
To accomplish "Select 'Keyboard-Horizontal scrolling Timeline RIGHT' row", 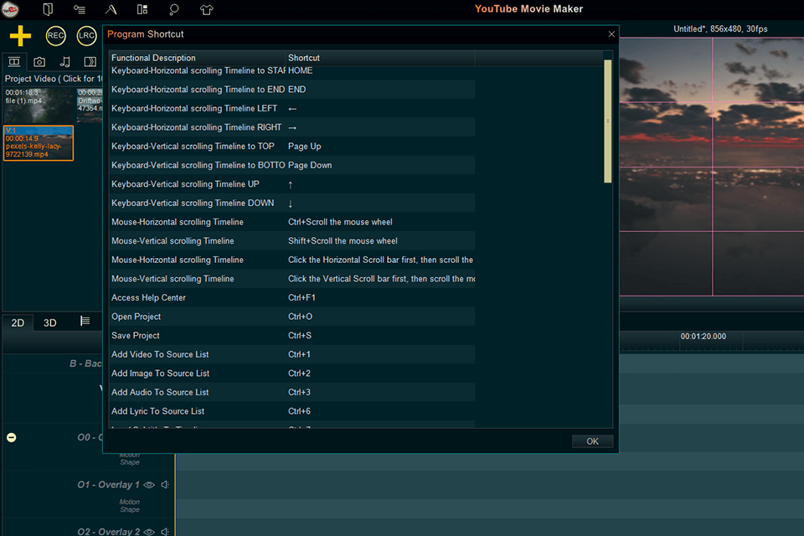I will click(x=291, y=127).
